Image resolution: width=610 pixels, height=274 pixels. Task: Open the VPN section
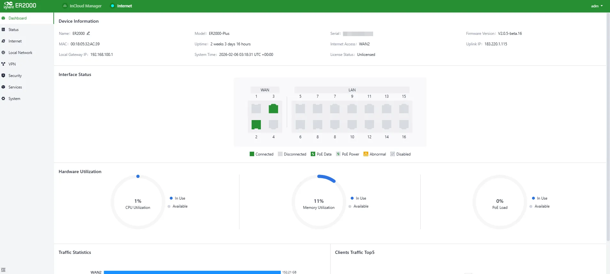(27, 64)
